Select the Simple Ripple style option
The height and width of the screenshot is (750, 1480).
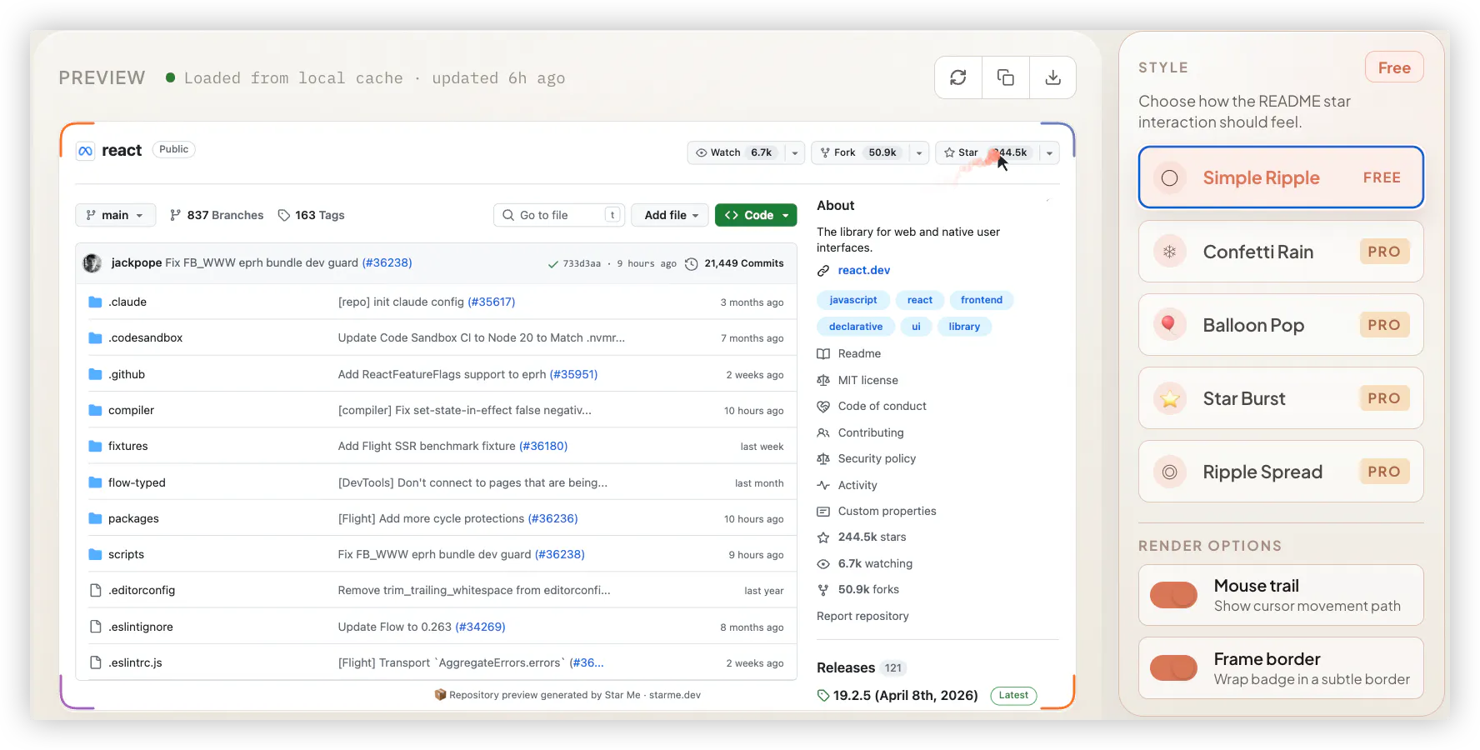click(1281, 177)
